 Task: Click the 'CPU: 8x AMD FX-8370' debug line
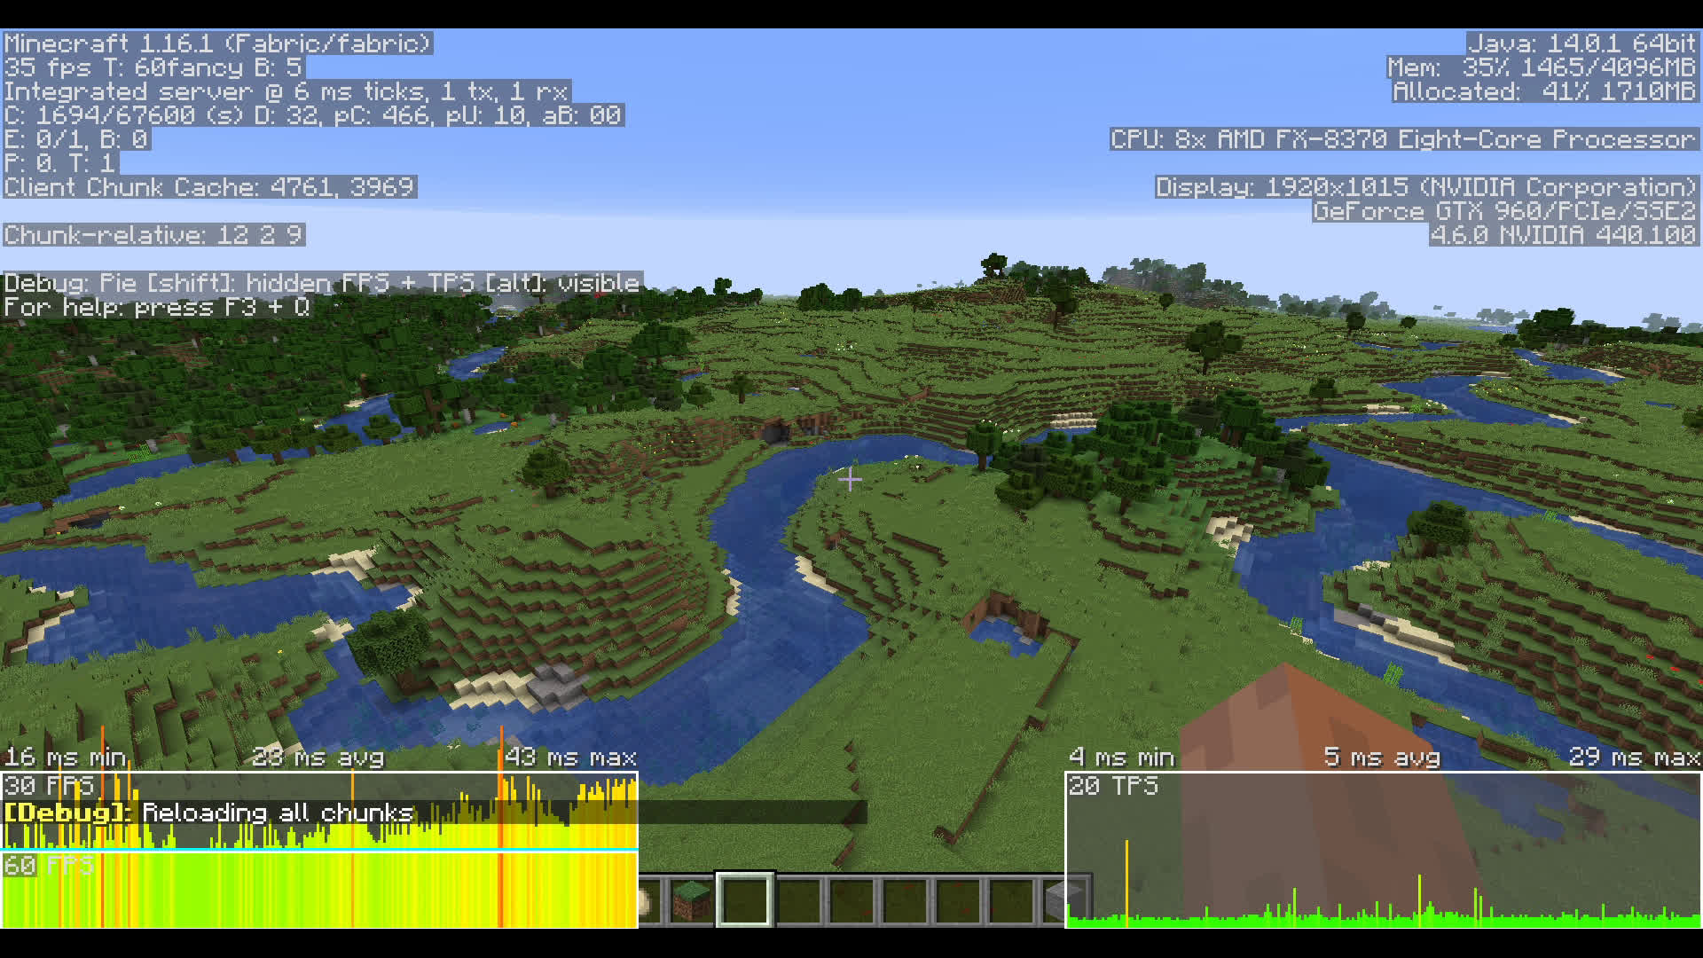[1403, 139]
